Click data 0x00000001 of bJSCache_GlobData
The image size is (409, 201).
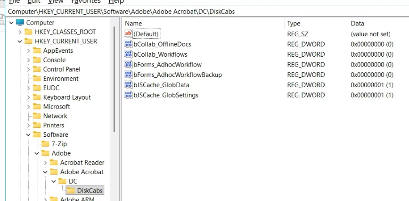[x=372, y=85]
